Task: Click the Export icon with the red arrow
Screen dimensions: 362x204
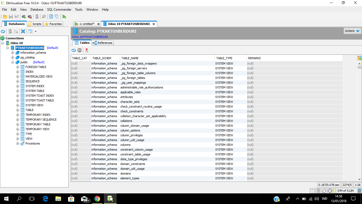Action: (x=86, y=50)
